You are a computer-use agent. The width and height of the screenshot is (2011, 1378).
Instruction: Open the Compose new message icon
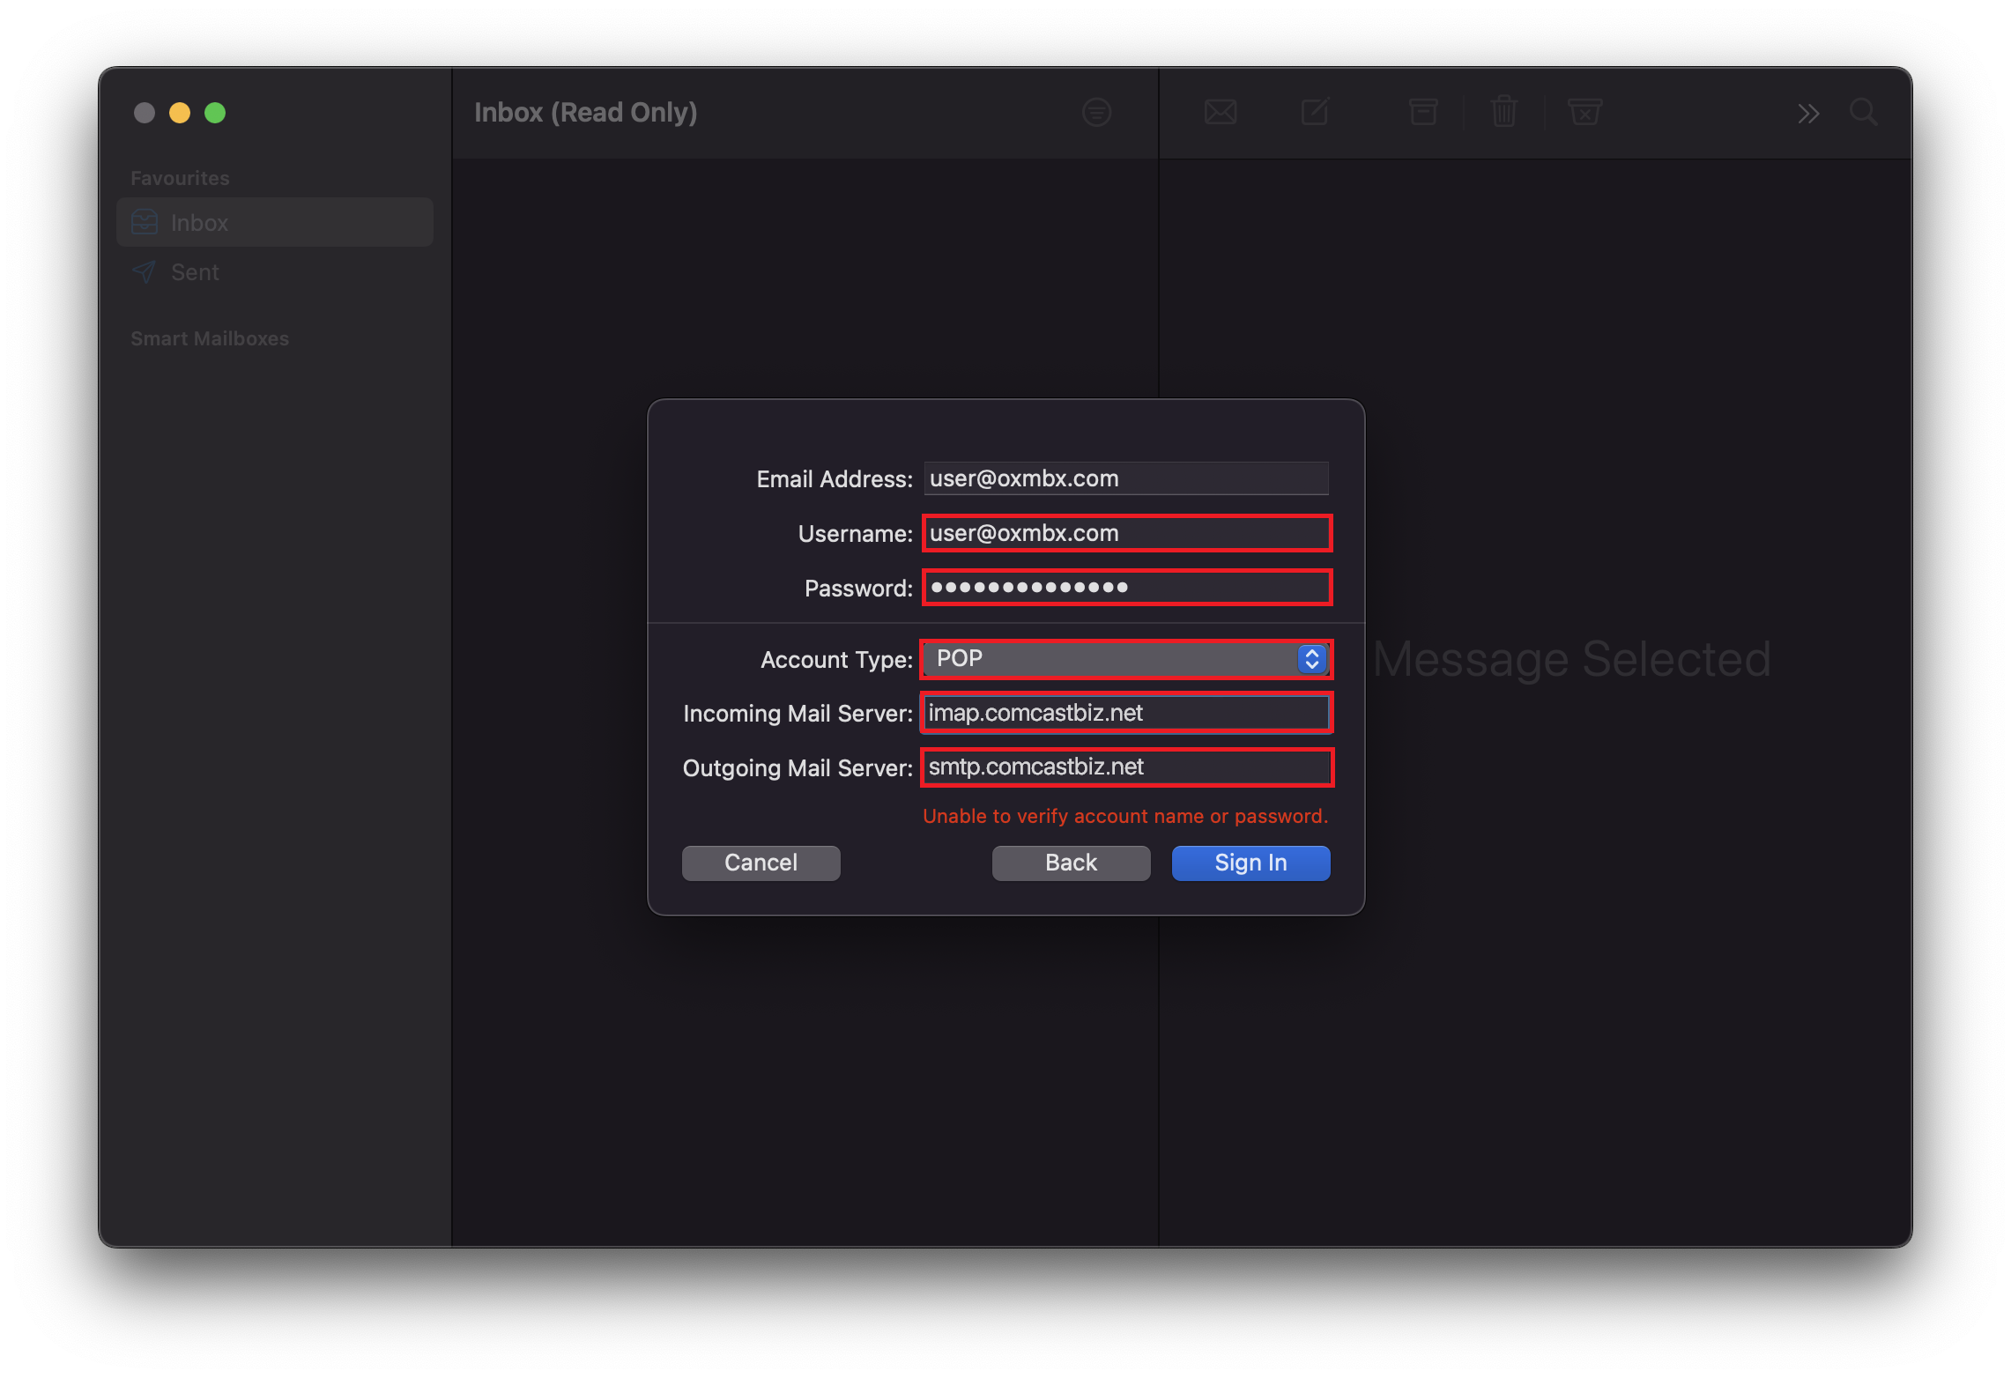point(1314,112)
